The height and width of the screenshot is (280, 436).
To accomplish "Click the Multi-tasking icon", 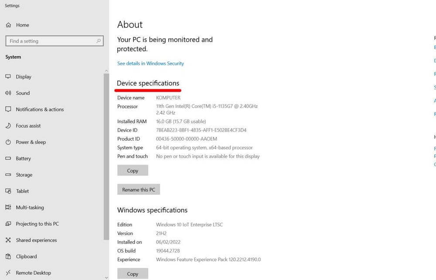I will click(8, 207).
